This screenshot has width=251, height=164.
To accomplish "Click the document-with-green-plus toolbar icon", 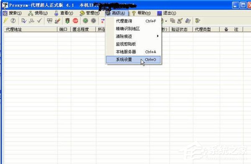I will tap(180, 21).
